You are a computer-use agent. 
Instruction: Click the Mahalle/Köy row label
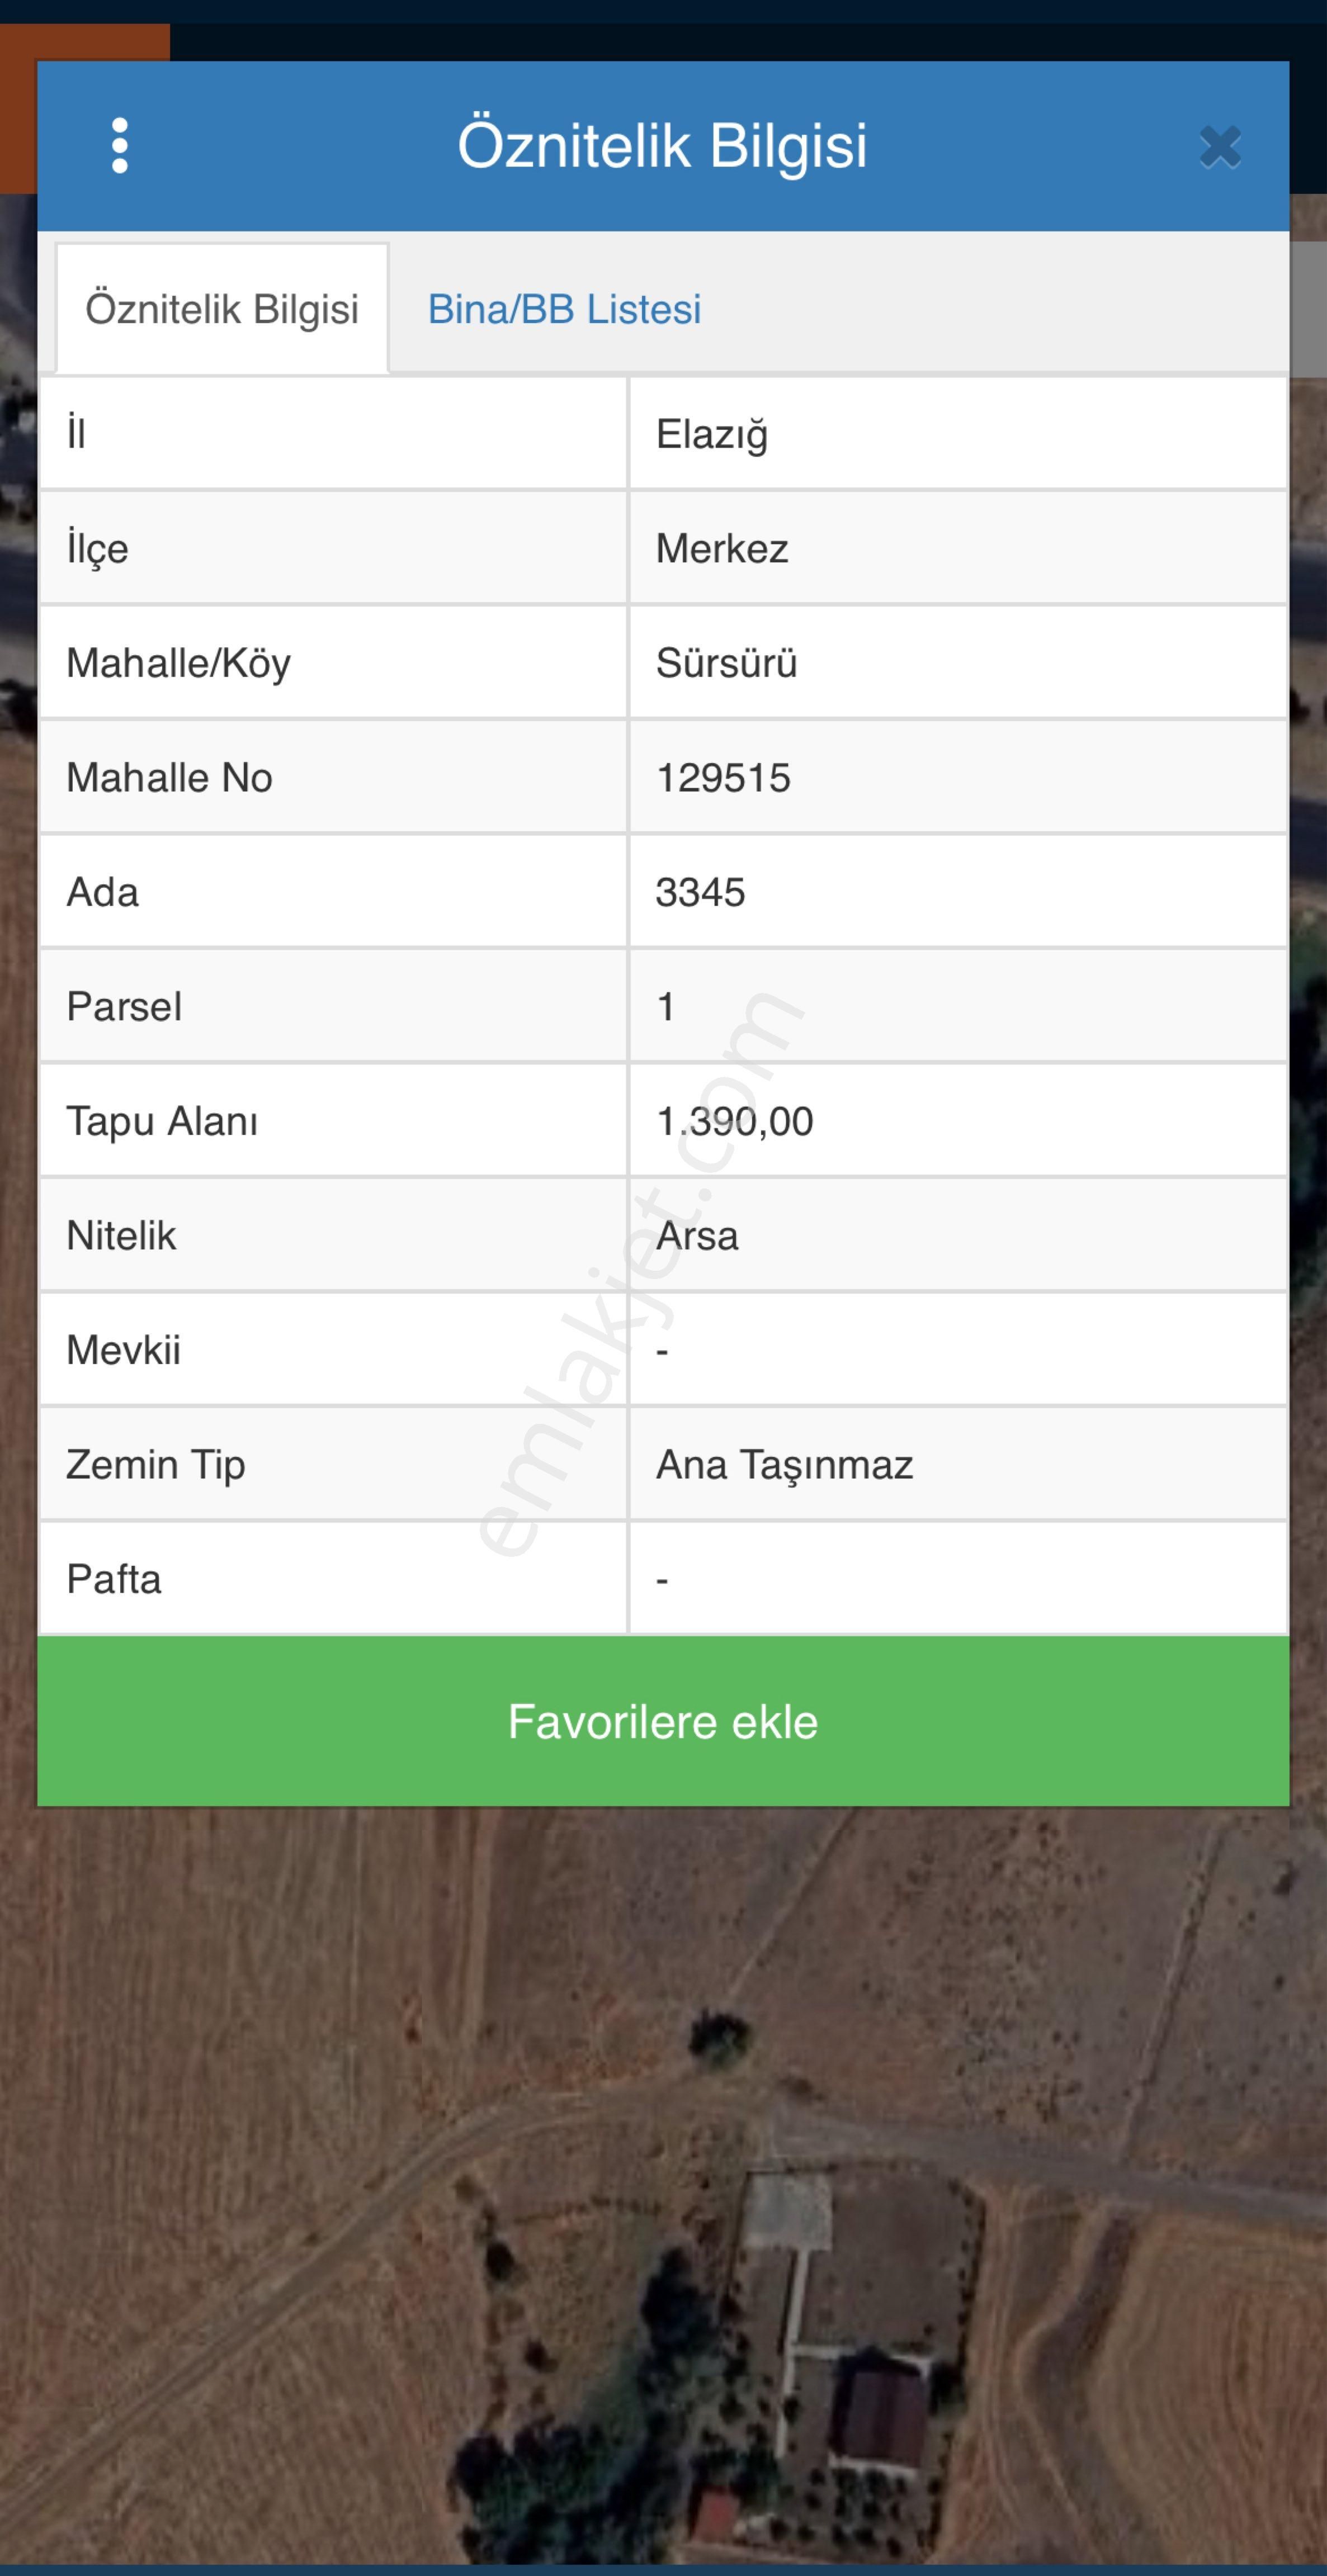click(x=178, y=663)
